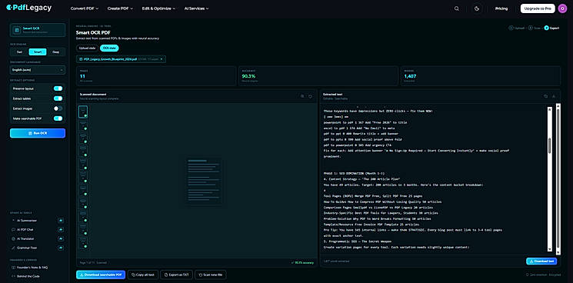
Task: Click the AI badge beside AI Summarizer
Action: (x=61, y=221)
